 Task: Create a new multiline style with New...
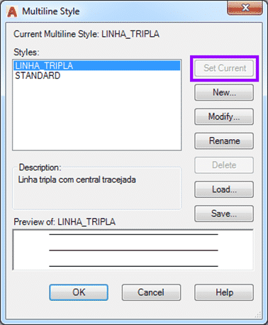(x=224, y=92)
